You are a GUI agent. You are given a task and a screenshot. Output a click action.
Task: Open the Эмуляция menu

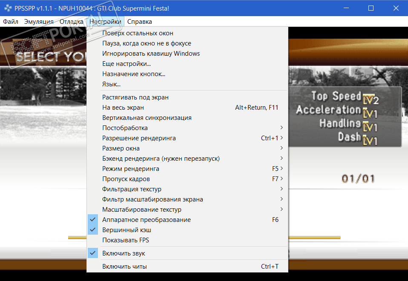coord(39,22)
